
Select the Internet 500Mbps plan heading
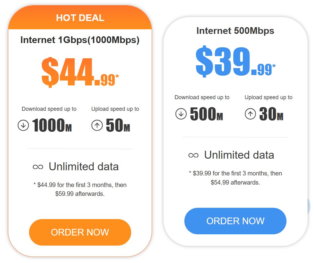pyautogui.click(x=235, y=31)
